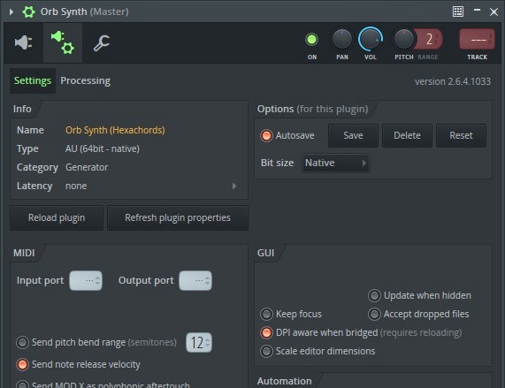Switch to the Processing tab
The image size is (505, 388).
(86, 80)
